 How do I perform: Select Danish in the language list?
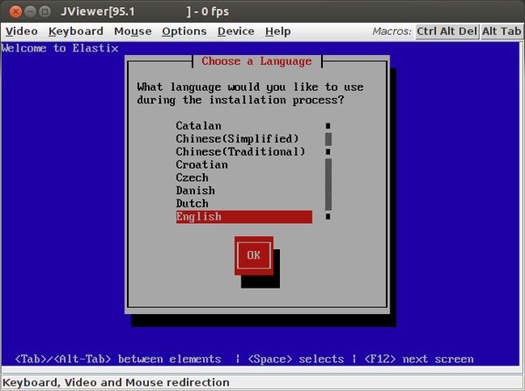tap(195, 191)
